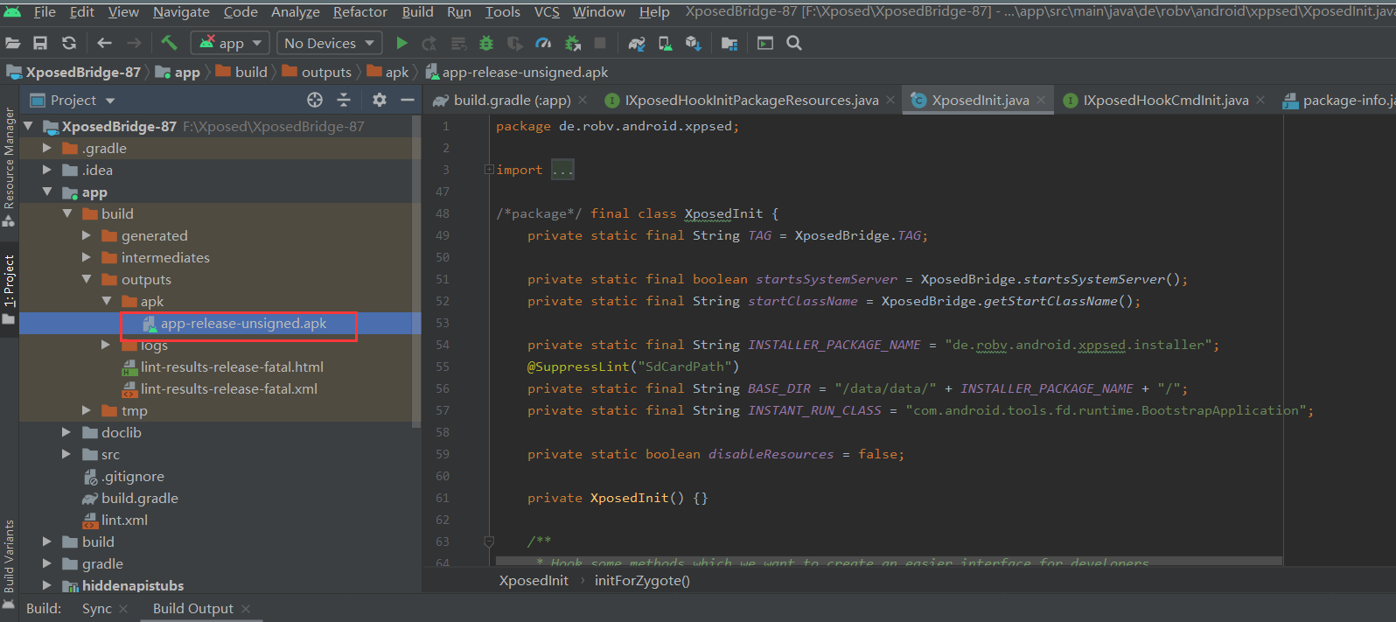The width and height of the screenshot is (1396, 622).
Task: Hide the Project panel with minus icon
Action: (408, 100)
